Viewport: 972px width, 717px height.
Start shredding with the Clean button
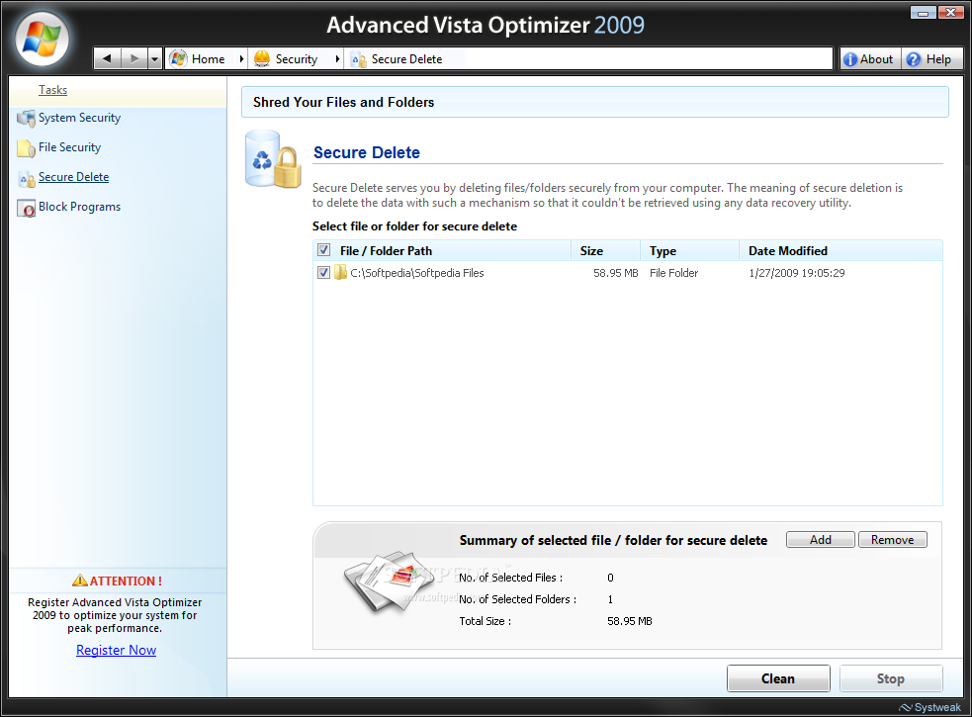pyautogui.click(x=778, y=678)
